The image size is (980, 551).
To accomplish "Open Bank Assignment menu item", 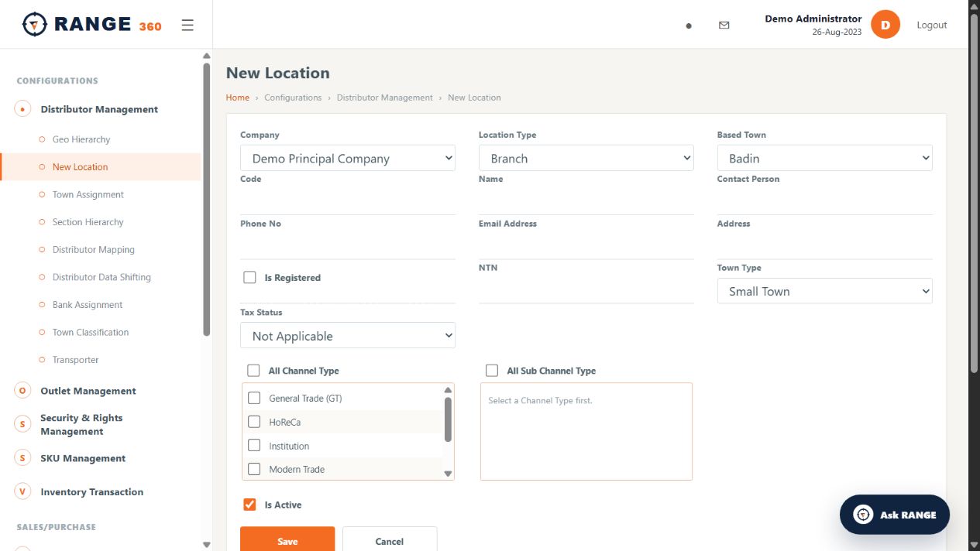I will pyautogui.click(x=88, y=305).
